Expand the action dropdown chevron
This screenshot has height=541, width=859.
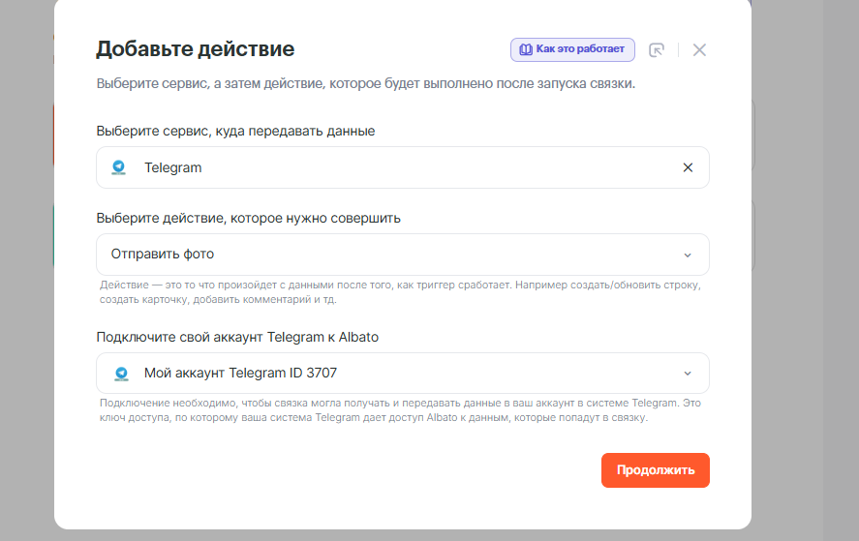coord(688,255)
